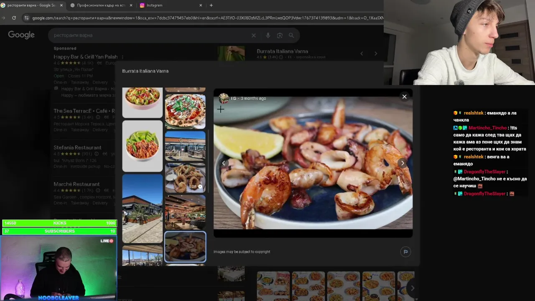Click realshtek's first chat username
This screenshot has width=535, height=301.
(x=474, y=113)
